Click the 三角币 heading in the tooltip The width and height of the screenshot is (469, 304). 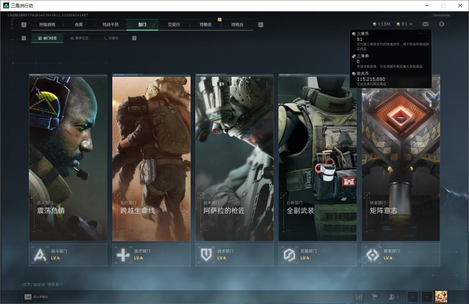[x=363, y=34]
